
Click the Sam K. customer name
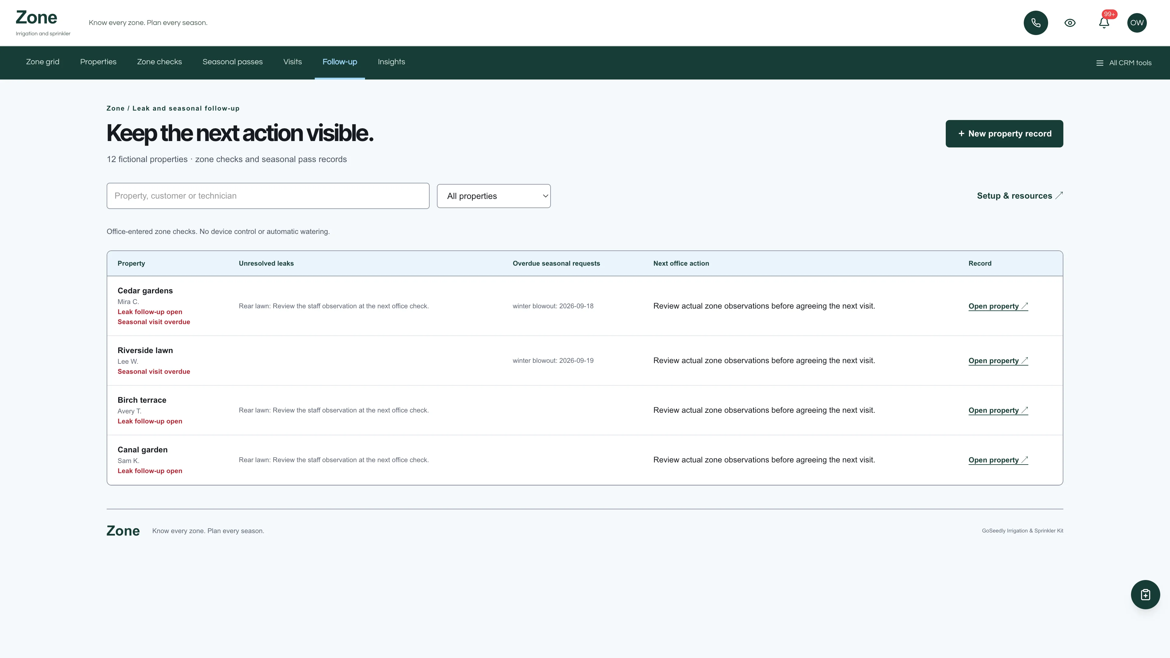128,461
